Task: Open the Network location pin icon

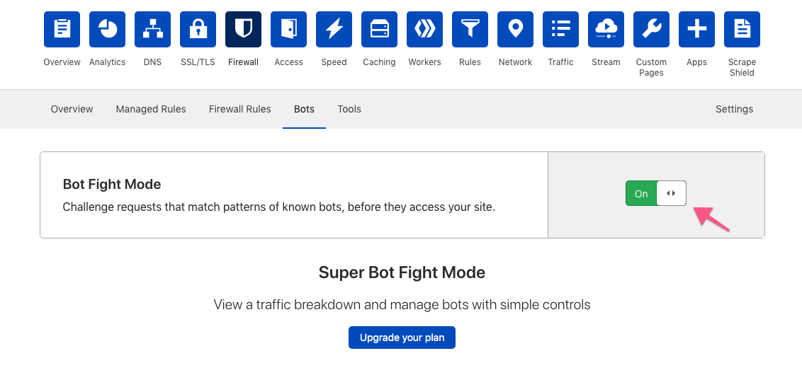Action: [516, 29]
